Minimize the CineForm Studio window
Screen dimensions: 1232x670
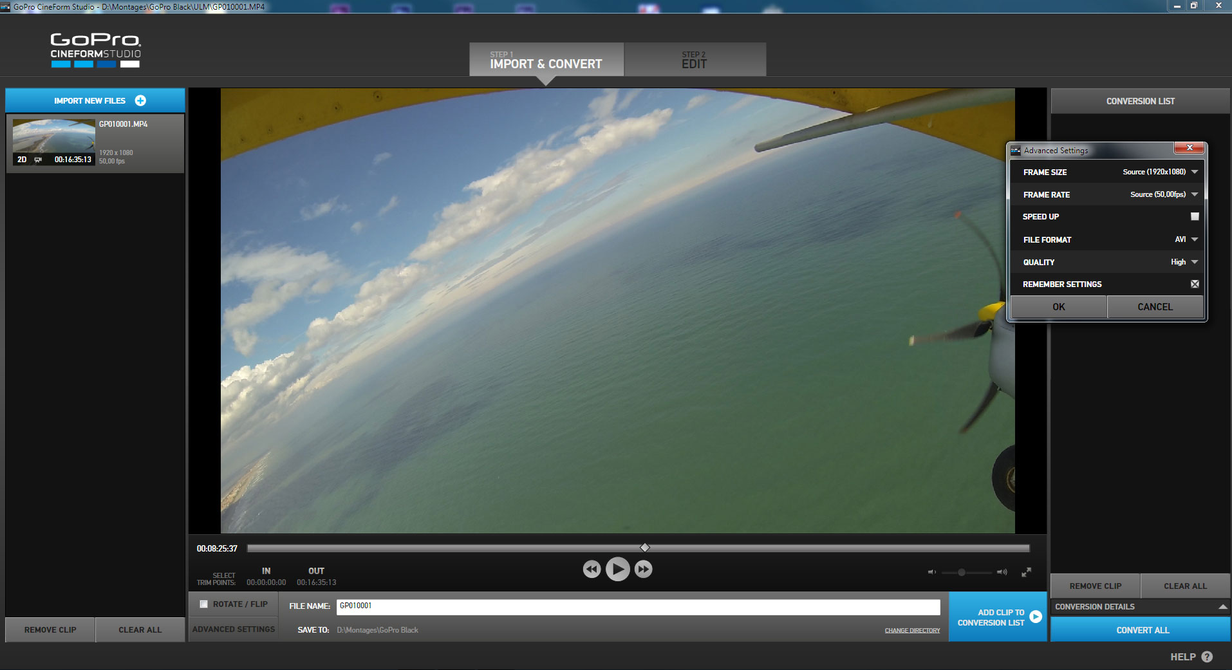(x=1177, y=6)
